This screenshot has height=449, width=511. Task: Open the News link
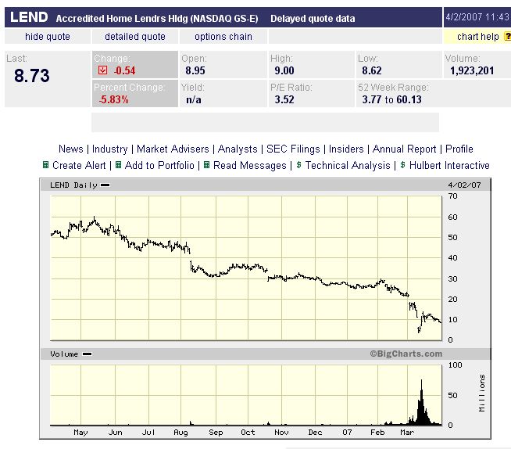coord(70,149)
